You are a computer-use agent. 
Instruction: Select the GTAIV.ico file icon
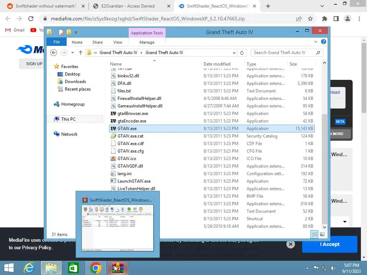[113, 159]
